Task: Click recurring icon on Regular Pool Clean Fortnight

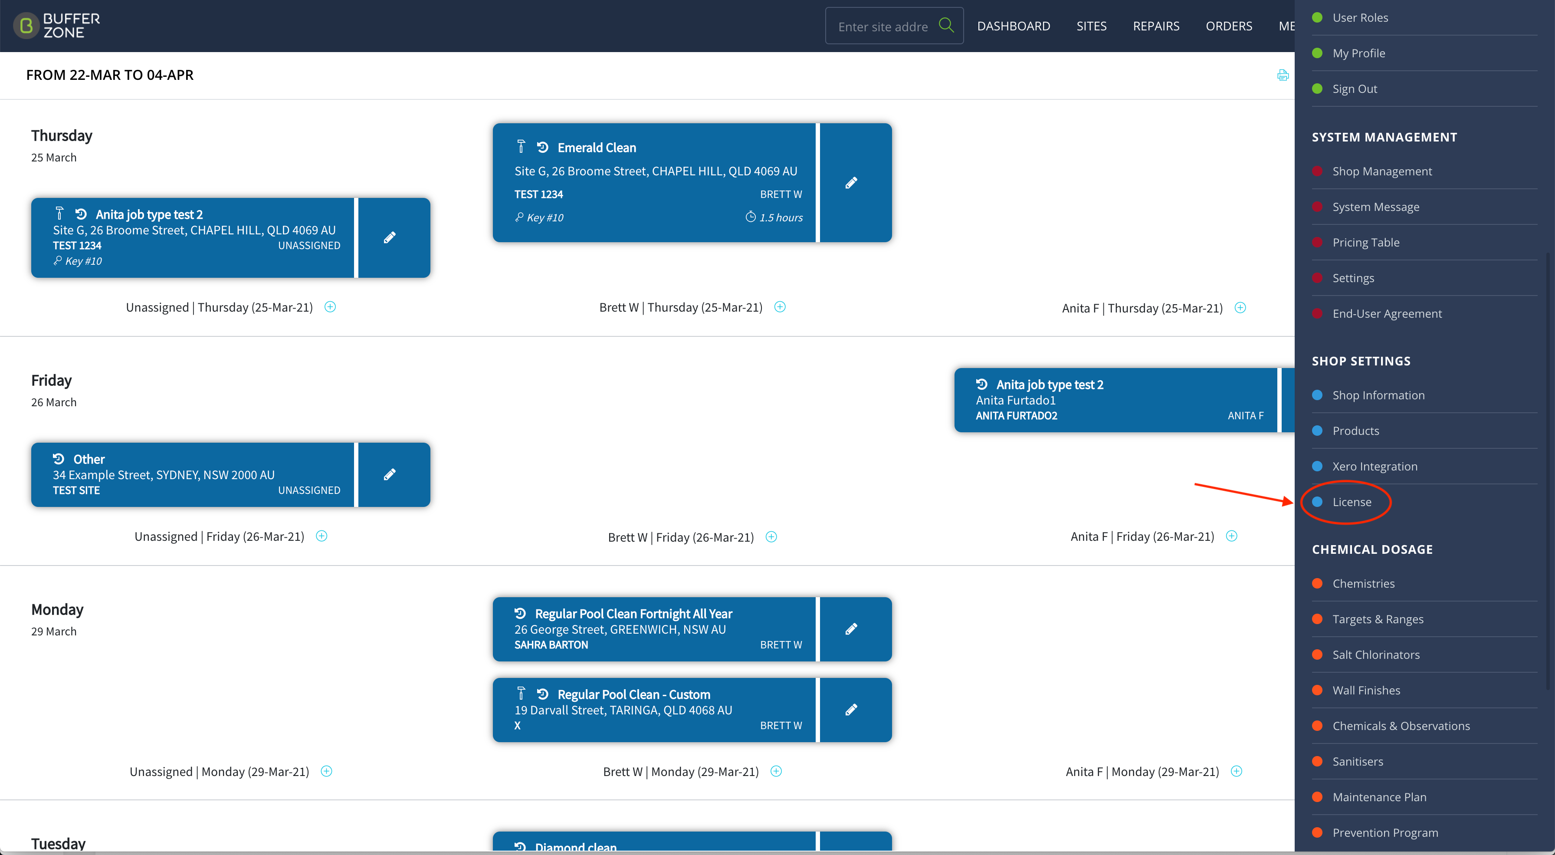Action: point(520,613)
